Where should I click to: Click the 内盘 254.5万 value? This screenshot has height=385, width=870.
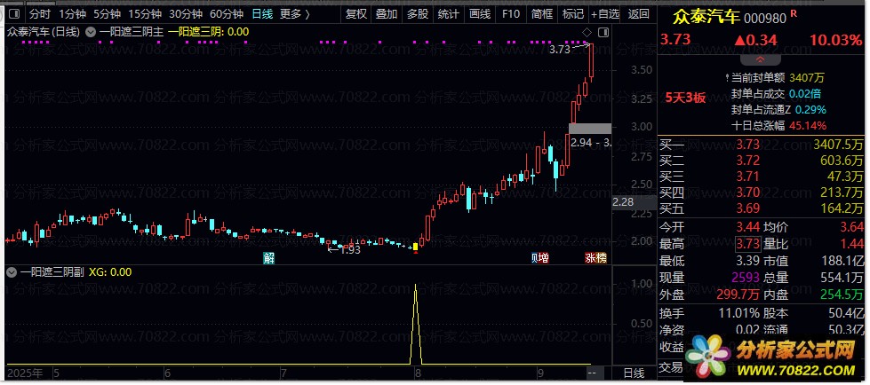[842, 295]
